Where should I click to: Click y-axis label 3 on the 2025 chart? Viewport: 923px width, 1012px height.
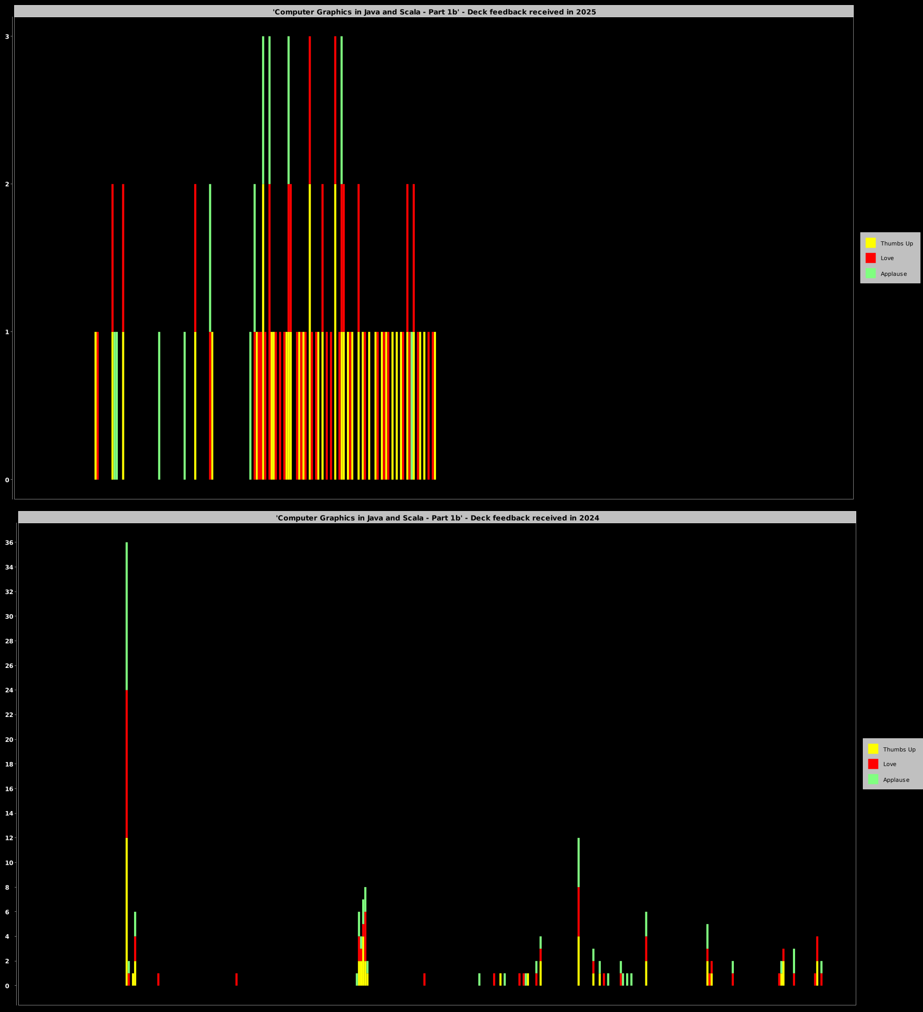[x=7, y=36]
